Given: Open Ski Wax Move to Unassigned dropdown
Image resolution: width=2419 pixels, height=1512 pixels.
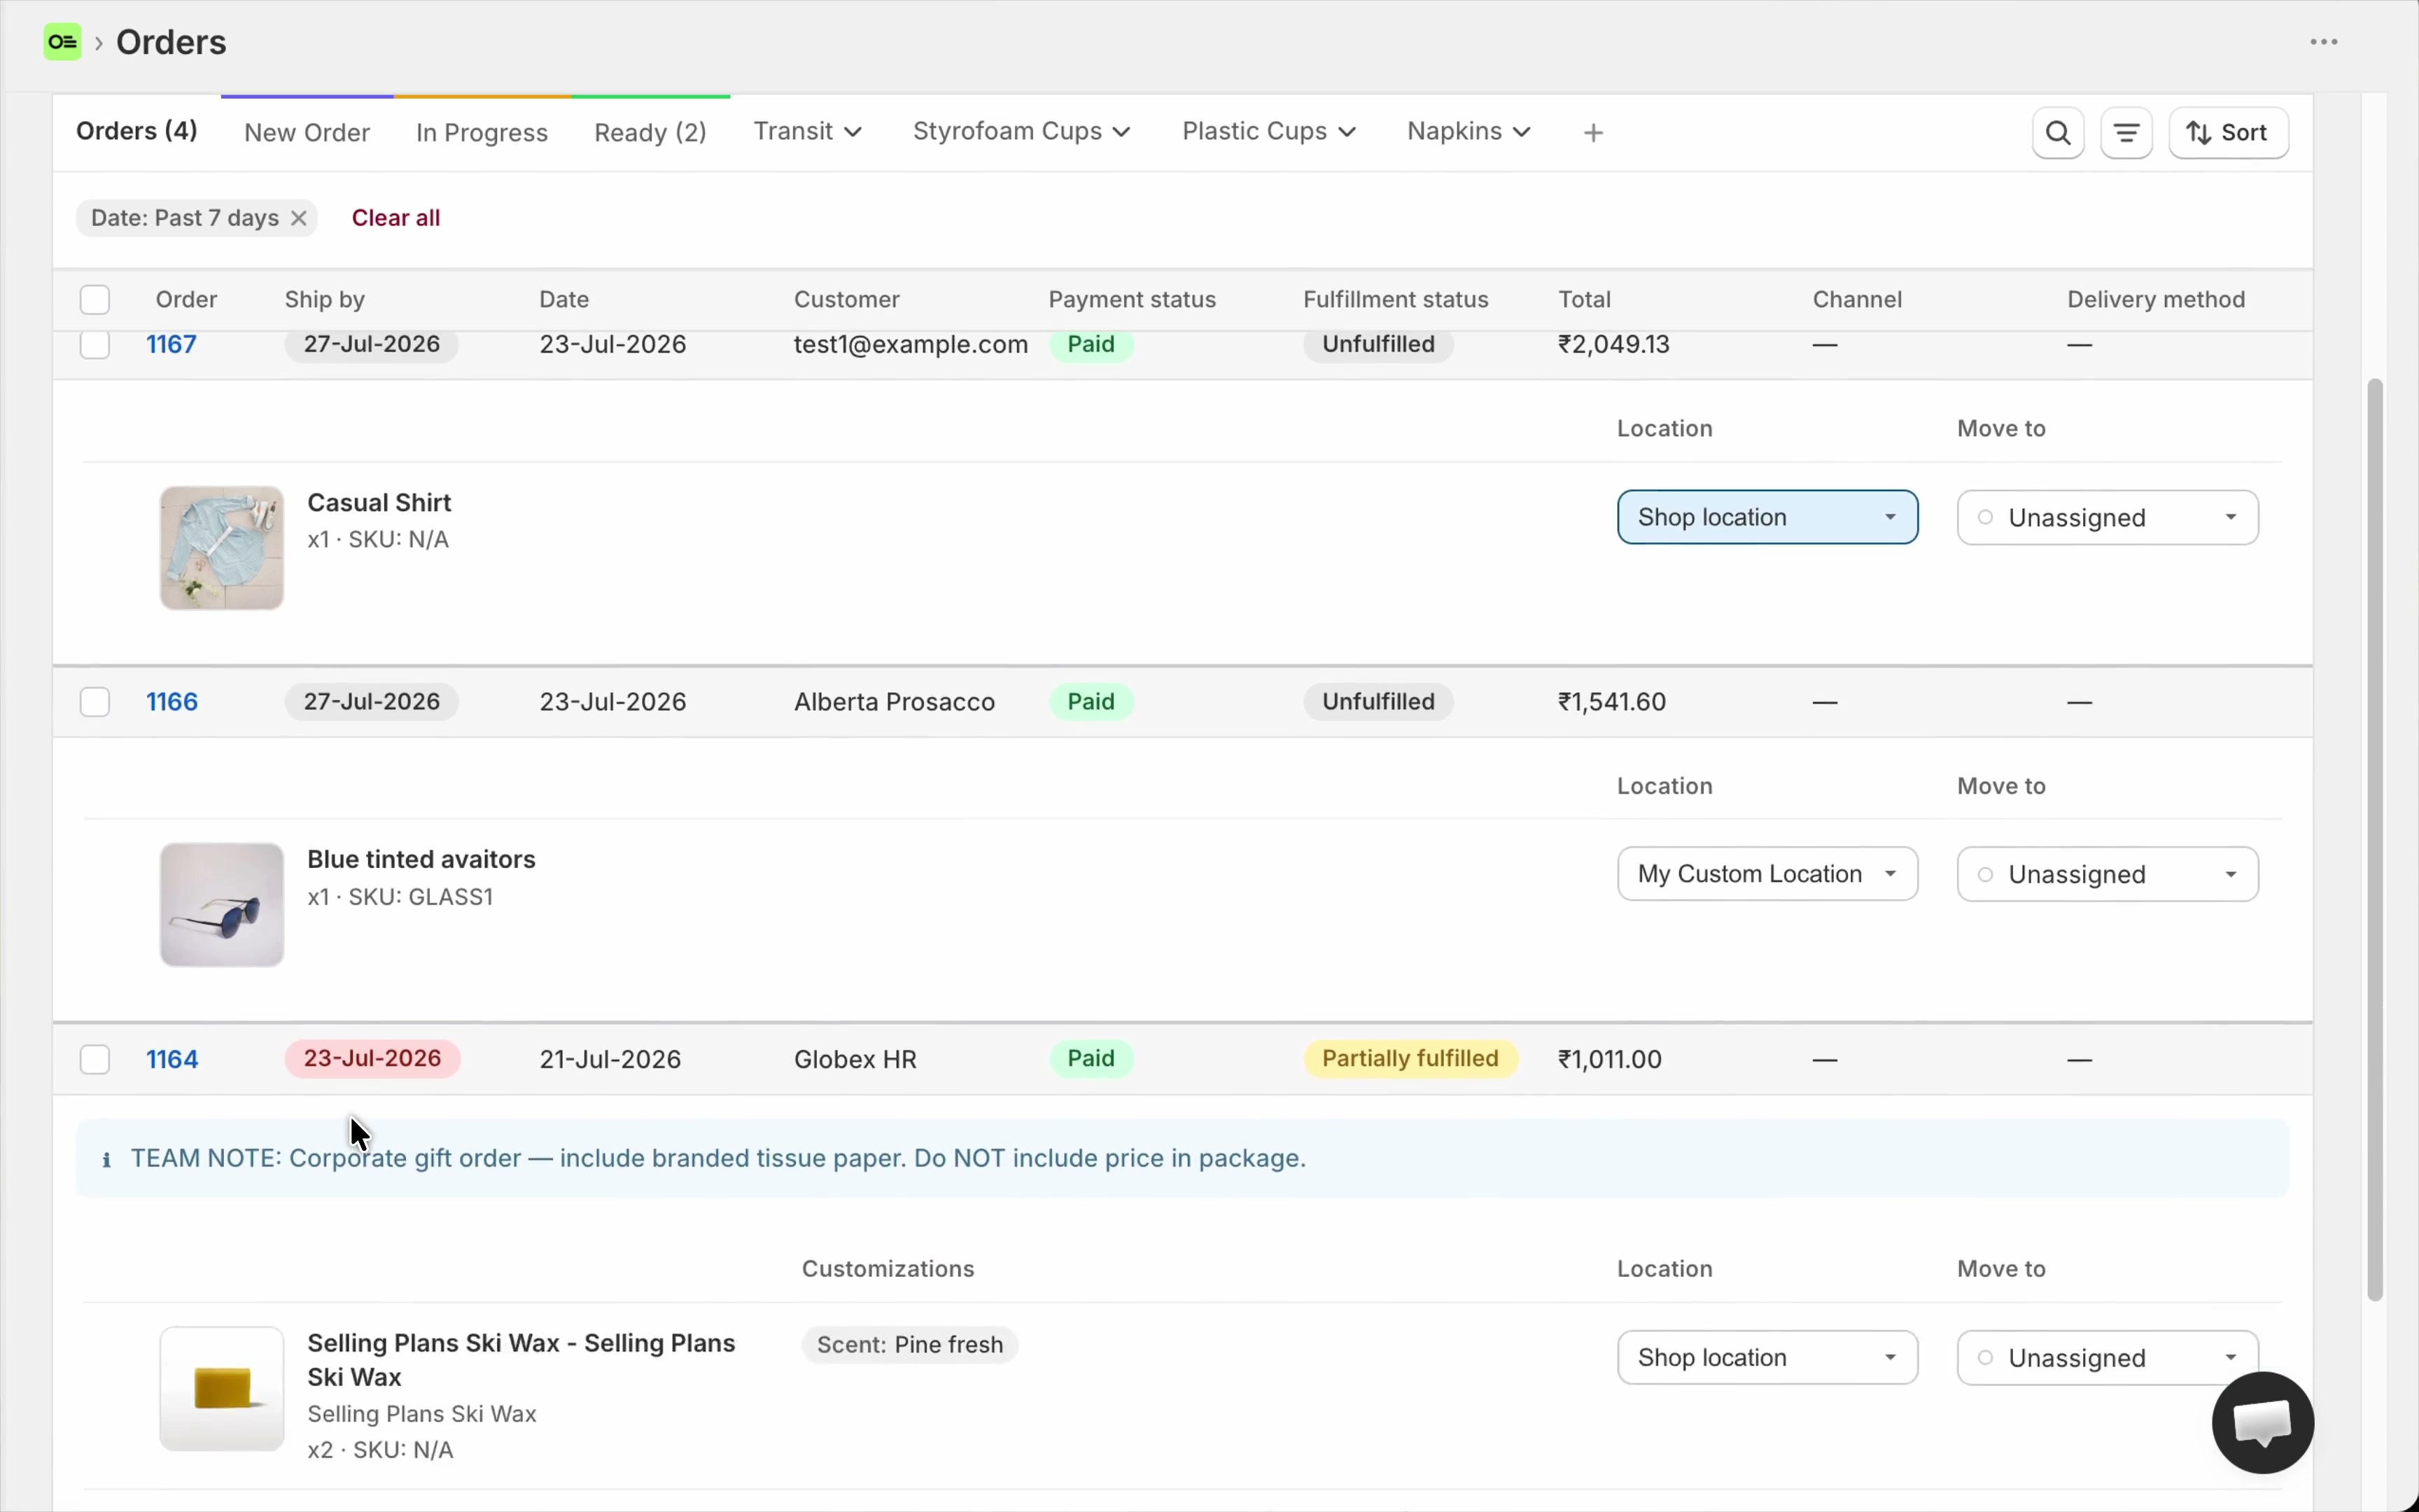Looking at the screenshot, I should (x=2107, y=1357).
